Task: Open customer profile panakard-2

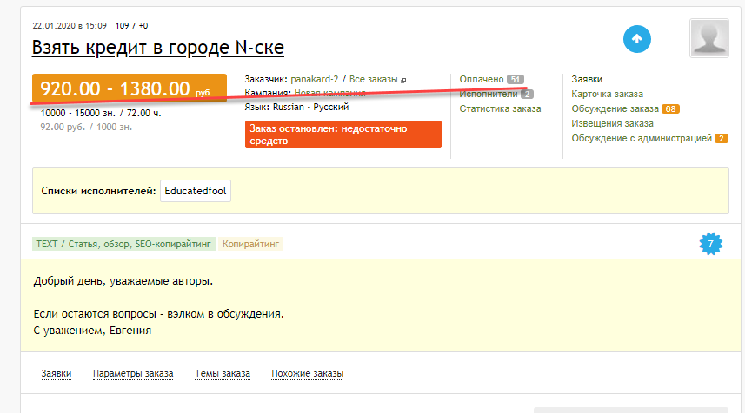Action: (x=315, y=79)
